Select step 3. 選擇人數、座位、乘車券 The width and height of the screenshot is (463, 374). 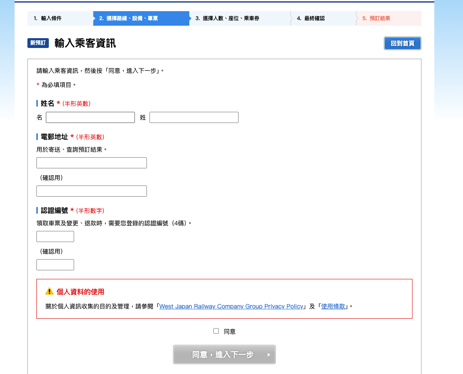click(x=240, y=18)
